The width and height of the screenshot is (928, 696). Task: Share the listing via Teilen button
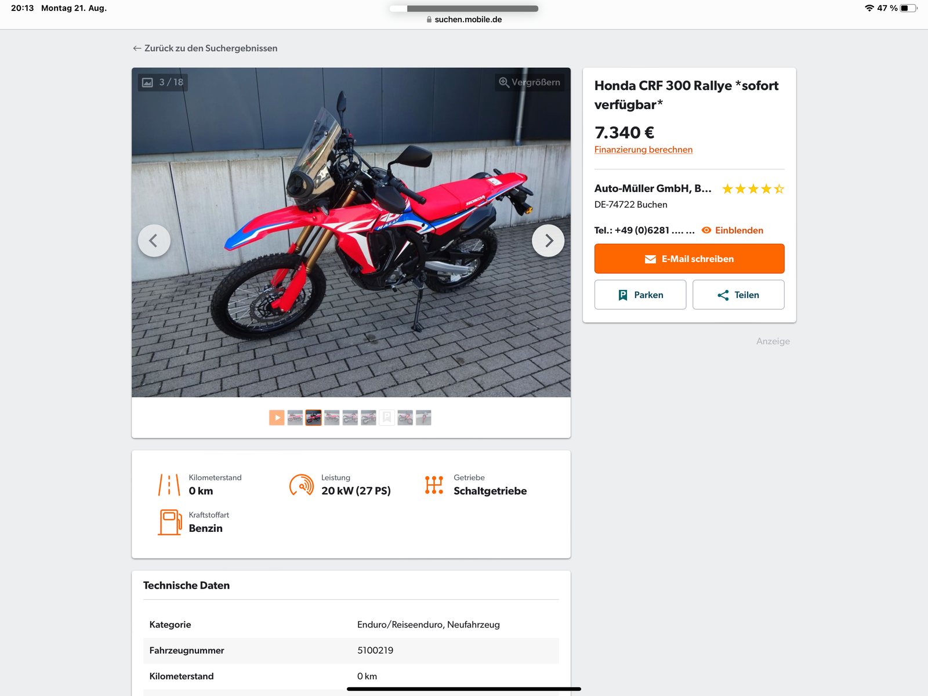[x=738, y=295]
